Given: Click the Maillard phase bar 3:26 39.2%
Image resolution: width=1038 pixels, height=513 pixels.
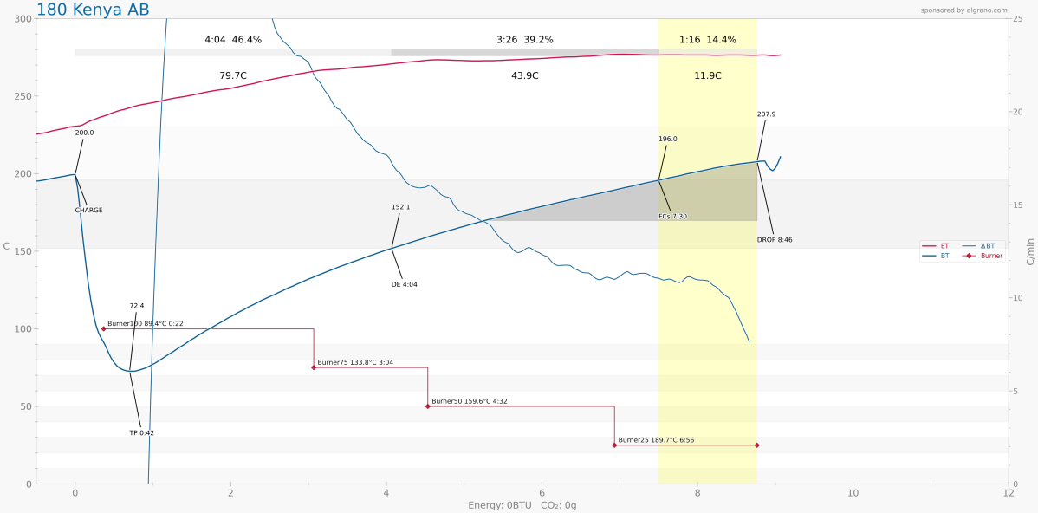Looking at the screenshot, I should pos(525,52).
